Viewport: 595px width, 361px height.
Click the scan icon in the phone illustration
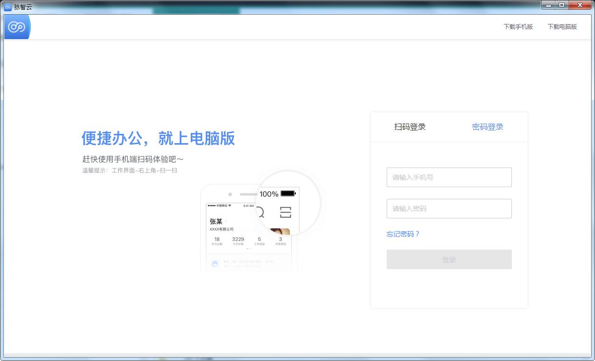tap(286, 212)
